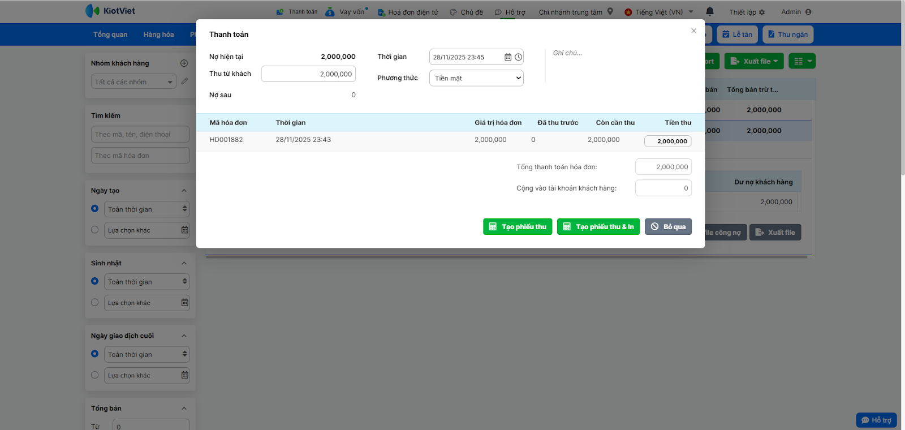The height and width of the screenshot is (430, 905).
Task: Open the Phương thức payment method dropdown
Action: (476, 78)
